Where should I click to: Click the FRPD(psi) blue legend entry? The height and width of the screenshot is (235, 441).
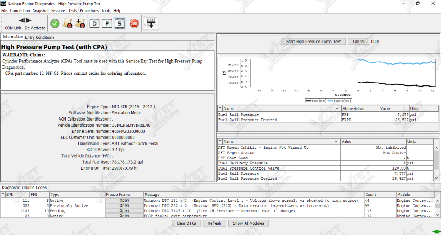(340, 101)
